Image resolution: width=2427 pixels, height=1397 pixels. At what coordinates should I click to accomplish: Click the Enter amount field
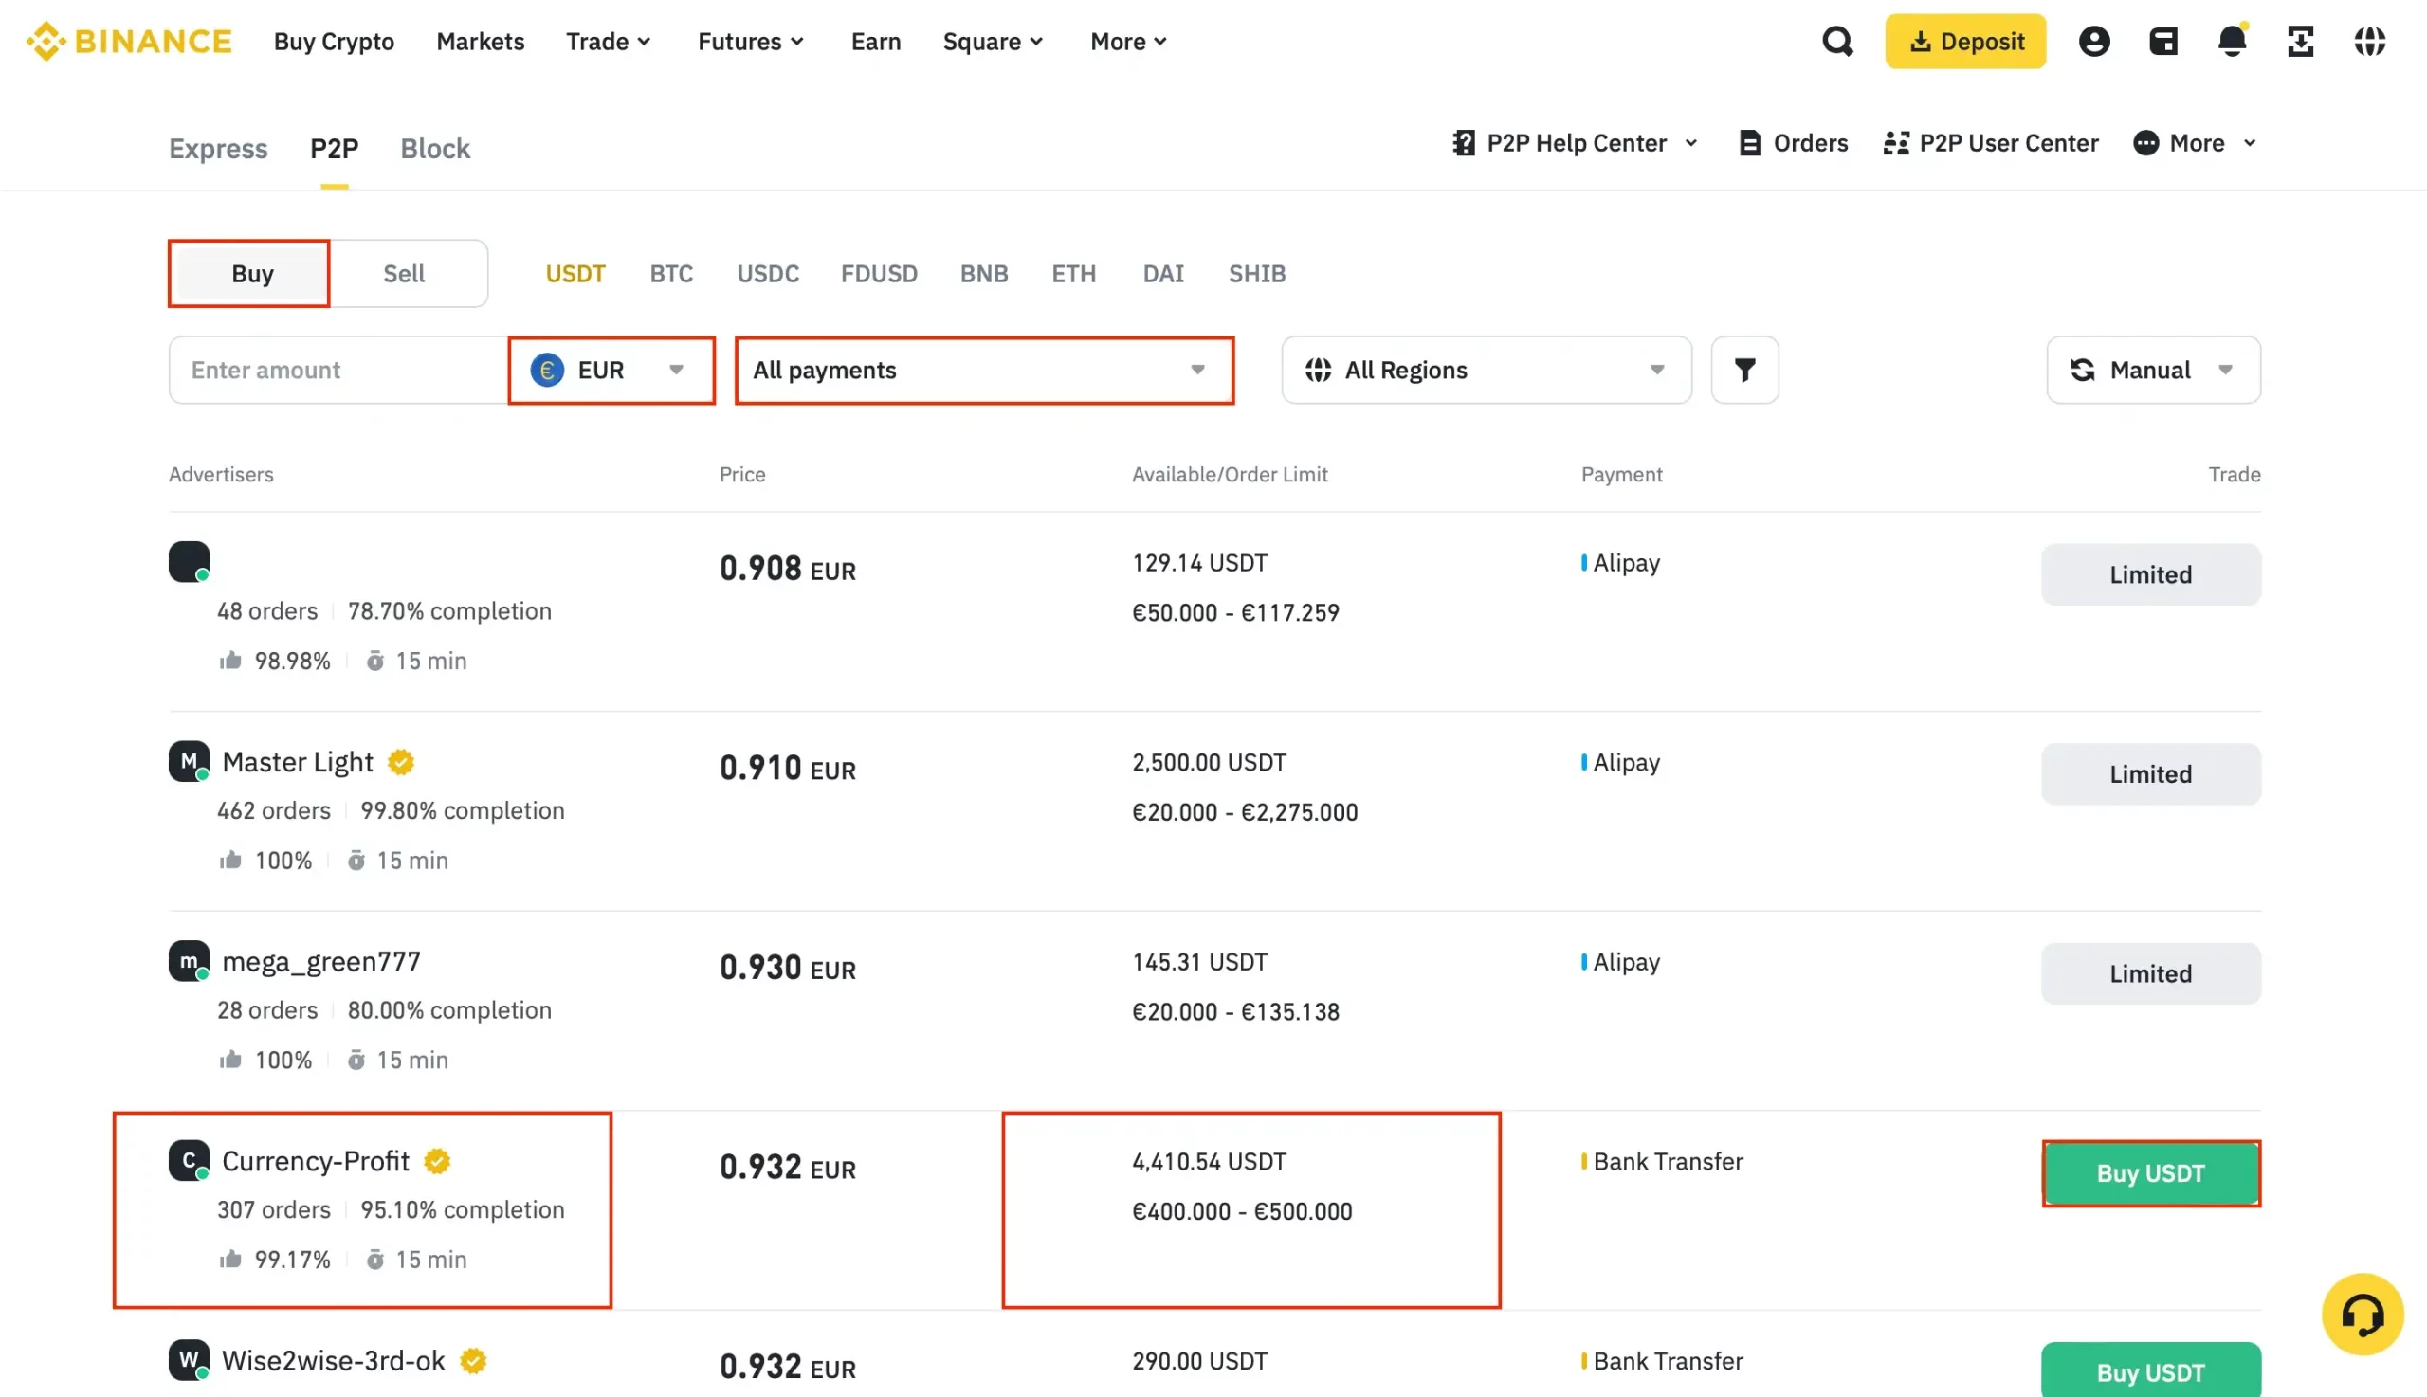[x=338, y=370]
